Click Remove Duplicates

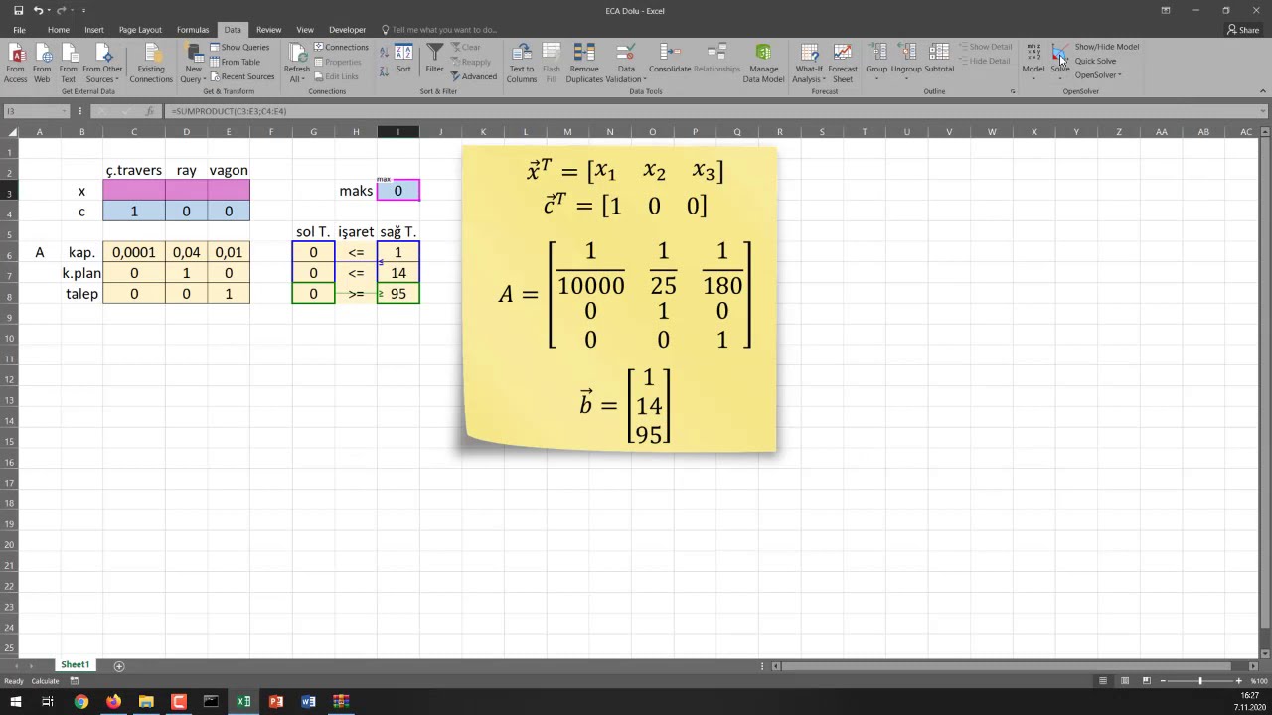click(x=584, y=64)
